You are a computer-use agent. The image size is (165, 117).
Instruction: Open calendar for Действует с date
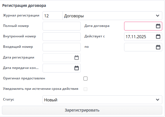[158, 37]
